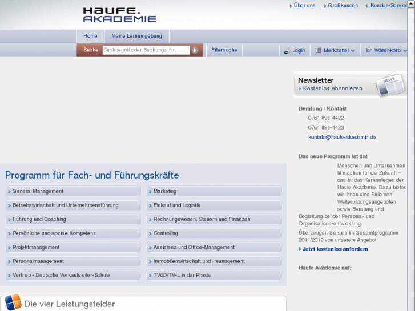This screenshot has height=311, width=415.
Task: Click the vertical page scrollbar
Action: click(x=411, y=155)
